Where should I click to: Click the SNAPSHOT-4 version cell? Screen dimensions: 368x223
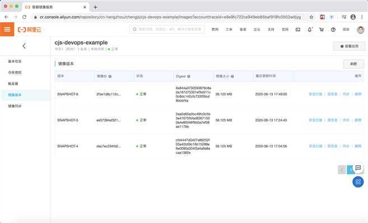(68, 146)
